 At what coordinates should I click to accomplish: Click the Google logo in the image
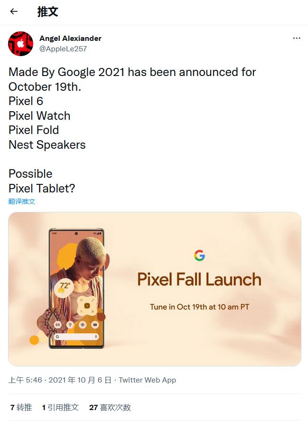click(x=199, y=256)
